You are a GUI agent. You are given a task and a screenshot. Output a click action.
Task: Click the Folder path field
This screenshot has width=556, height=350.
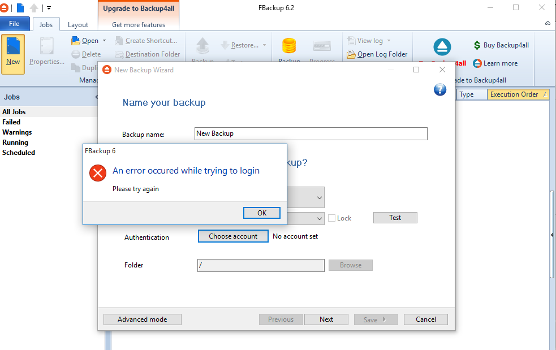click(261, 265)
